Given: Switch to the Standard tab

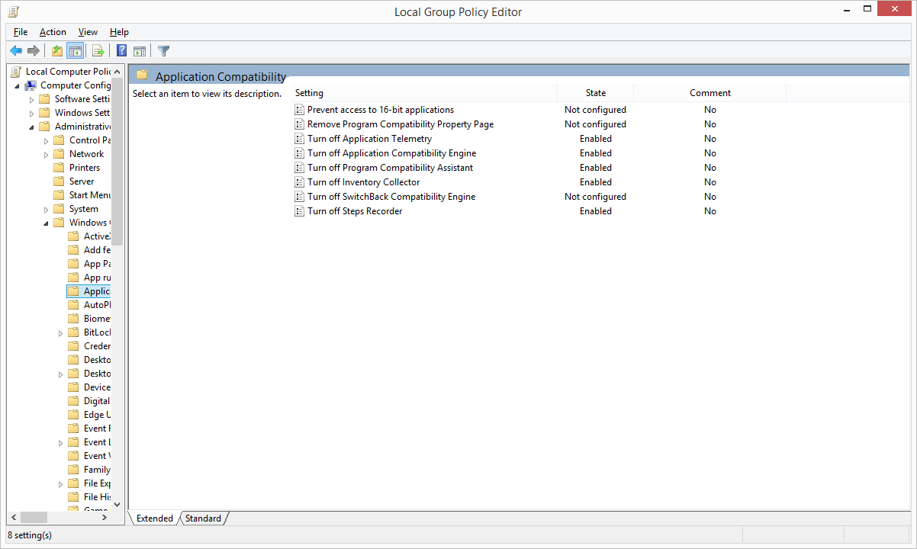Looking at the screenshot, I should pyautogui.click(x=203, y=518).
